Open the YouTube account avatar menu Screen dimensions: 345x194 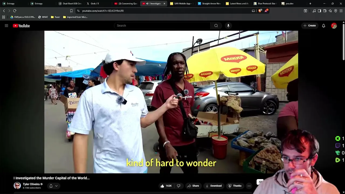coord(334,26)
